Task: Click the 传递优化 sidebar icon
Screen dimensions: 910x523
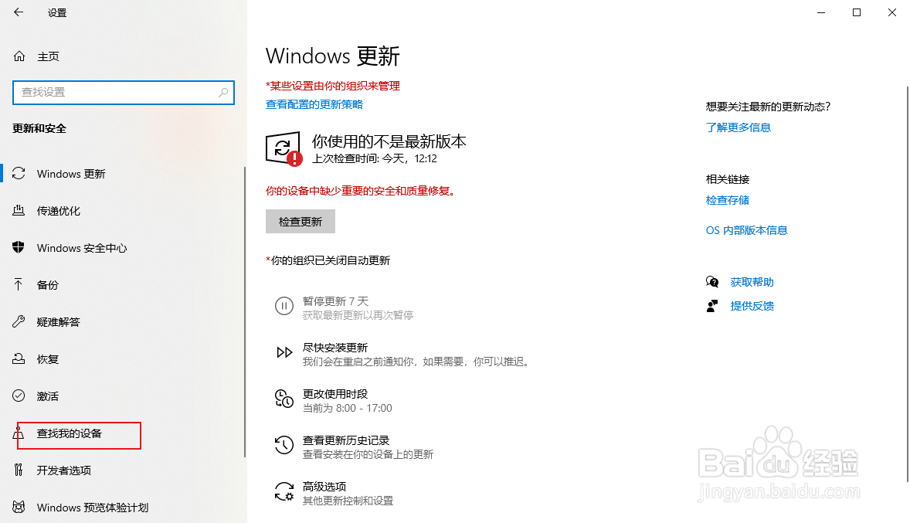Action: (19, 211)
